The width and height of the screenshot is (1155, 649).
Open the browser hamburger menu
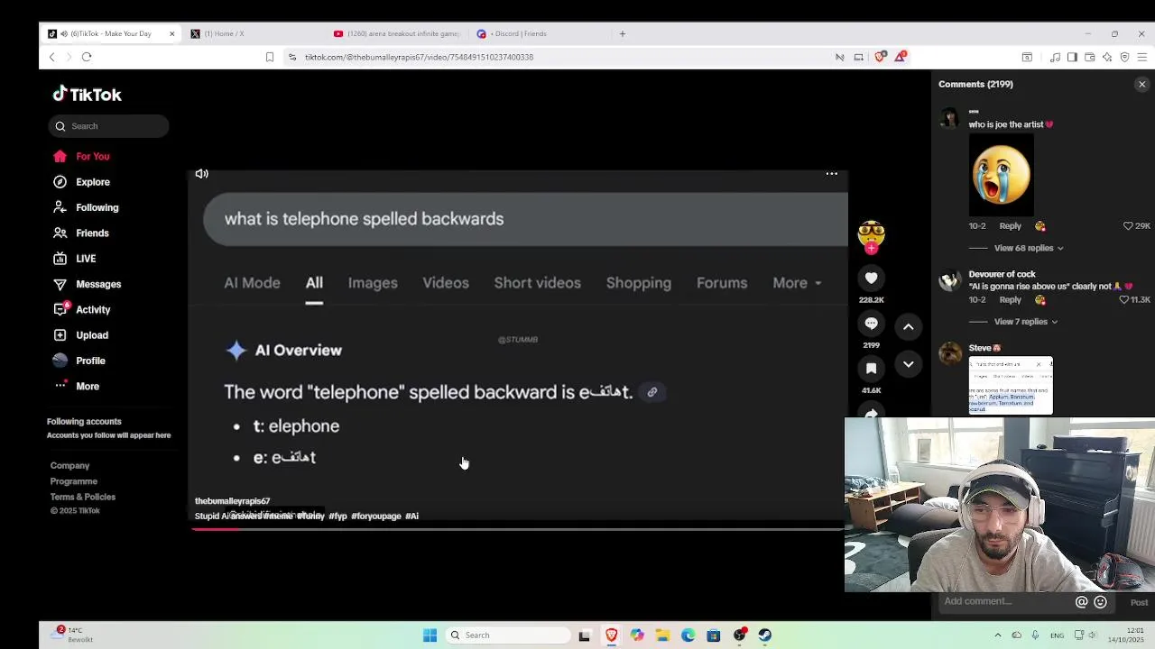click(1141, 57)
